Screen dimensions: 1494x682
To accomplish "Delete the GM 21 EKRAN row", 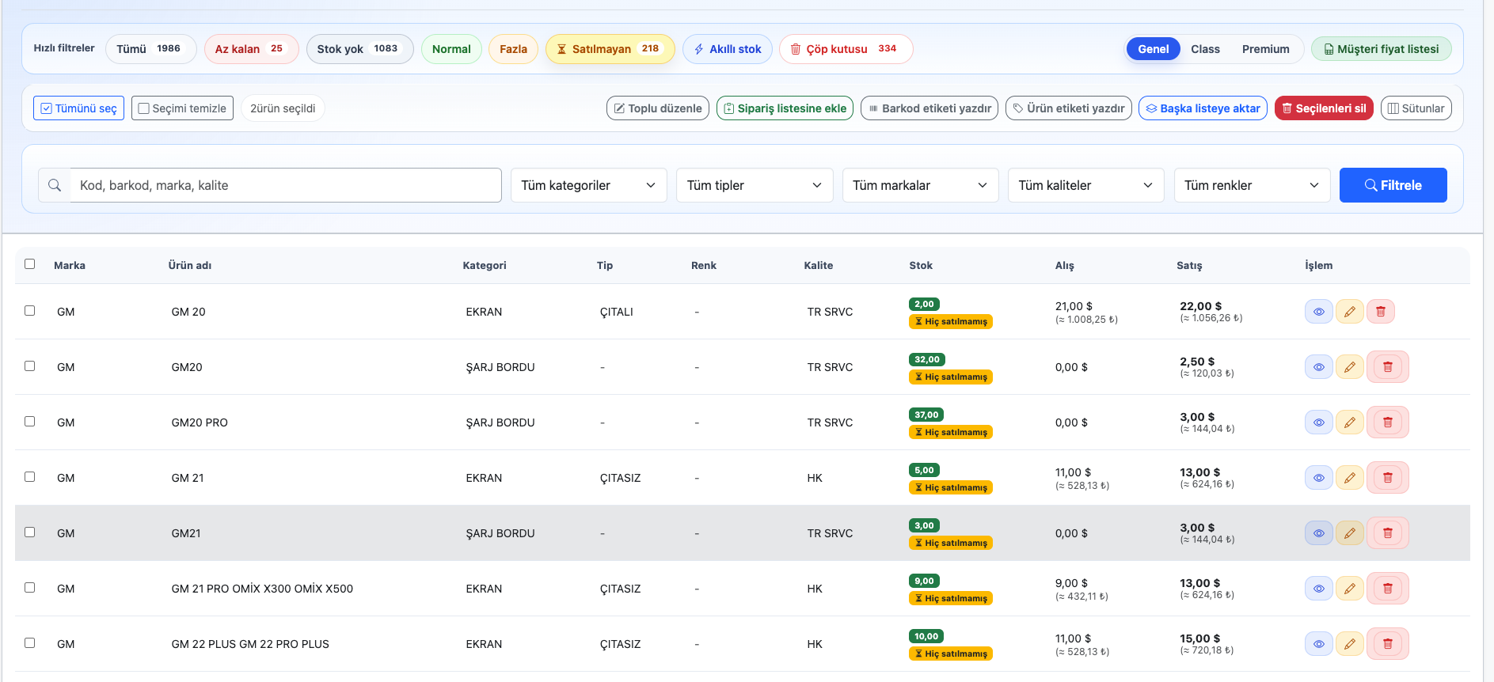I will coord(1387,478).
